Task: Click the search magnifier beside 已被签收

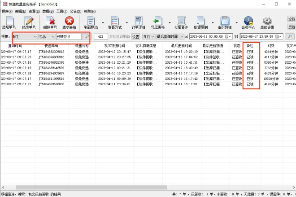Action: pos(86,36)
